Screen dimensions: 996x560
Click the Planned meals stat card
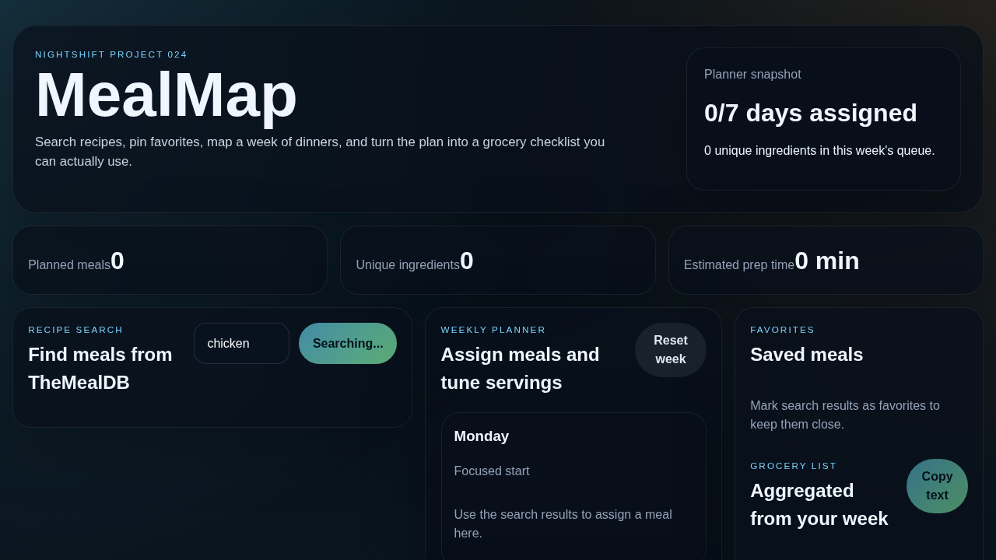click(x=170, y=260)
